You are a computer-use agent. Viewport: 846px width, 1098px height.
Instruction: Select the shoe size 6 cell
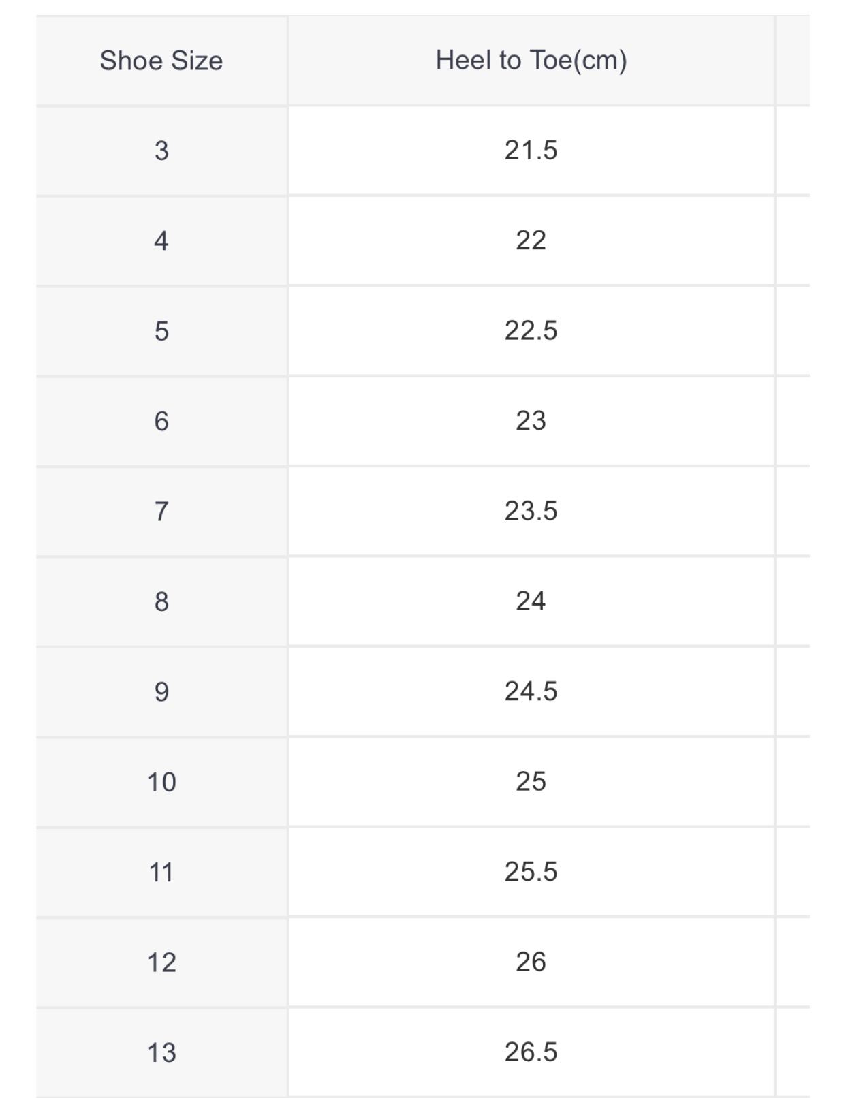pos(161,421)
